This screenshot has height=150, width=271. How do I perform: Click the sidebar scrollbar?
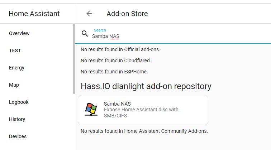tap(74, 57)
